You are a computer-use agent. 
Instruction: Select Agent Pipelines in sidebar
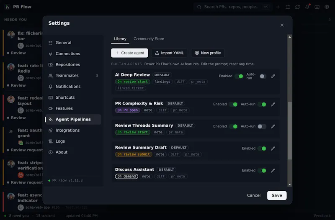(x=73, y=120)
